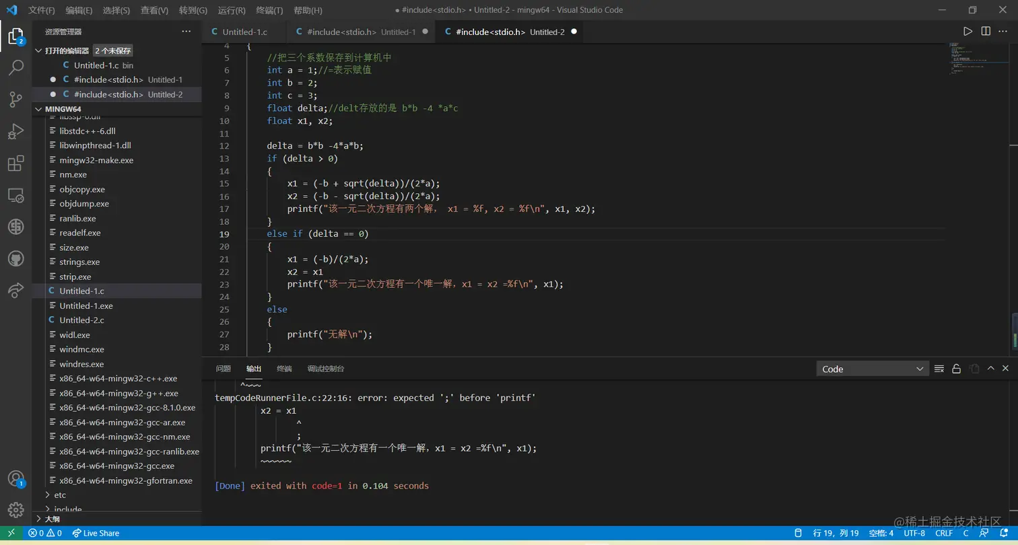Toggle the output scroll lock icon

point(956,369)
